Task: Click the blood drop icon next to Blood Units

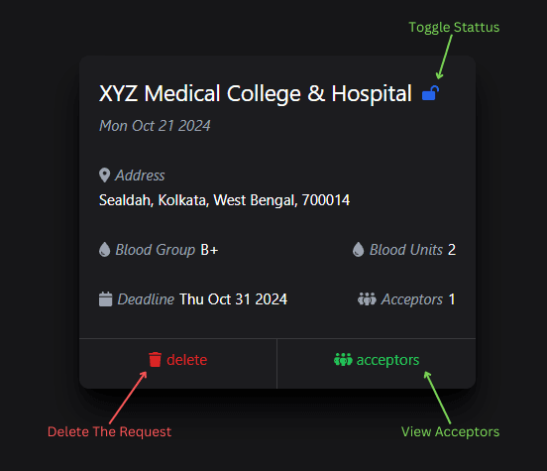Action: click(358, 250)
